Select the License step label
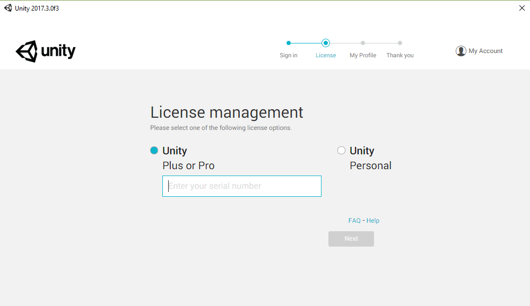The width and height of the screenshot is (530, 306). [x=326, y=55]
